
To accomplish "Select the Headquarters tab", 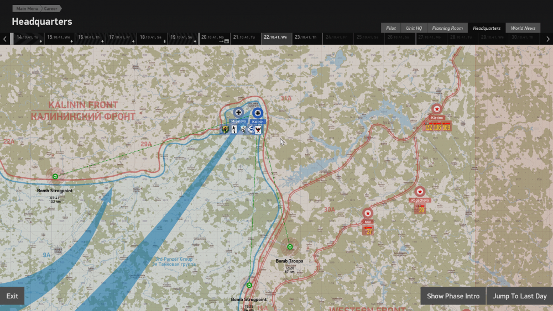I will pyautogui.click(x=486, y=28).
